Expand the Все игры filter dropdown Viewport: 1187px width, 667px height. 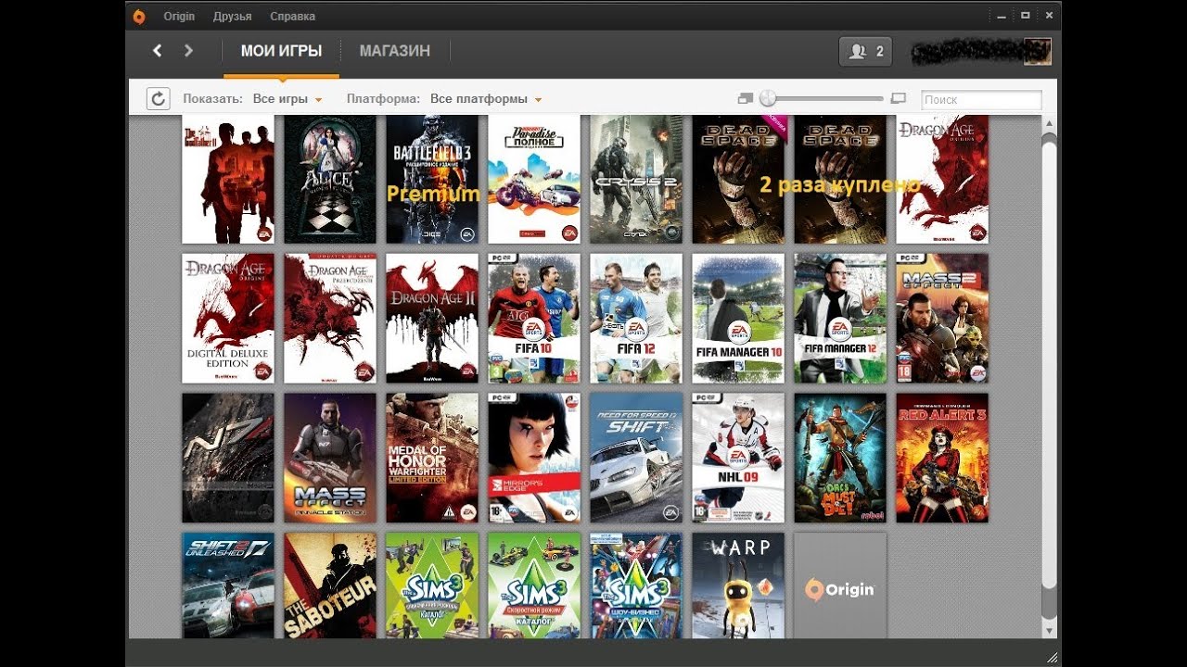point(287,99)
